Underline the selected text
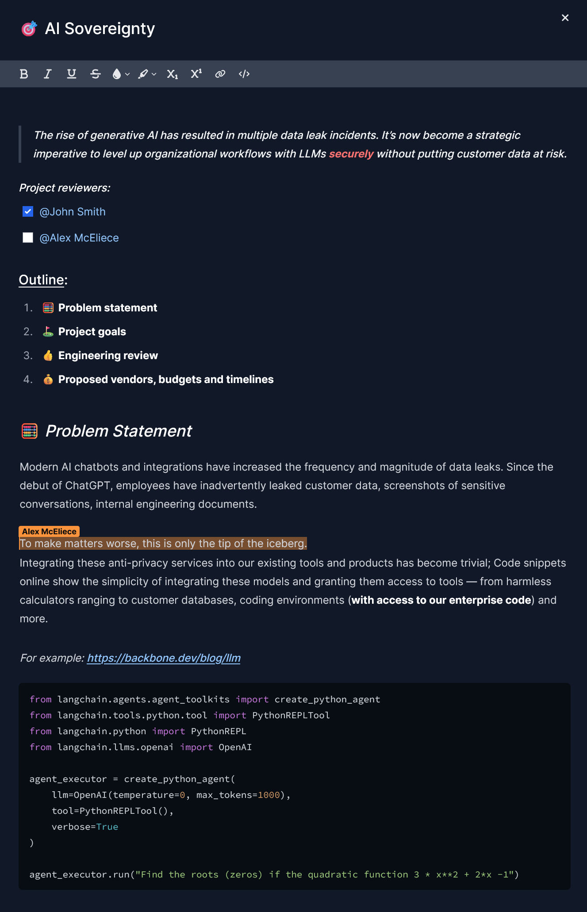The width and height of the screenshot is (587, 912). (x=71, y=74)
